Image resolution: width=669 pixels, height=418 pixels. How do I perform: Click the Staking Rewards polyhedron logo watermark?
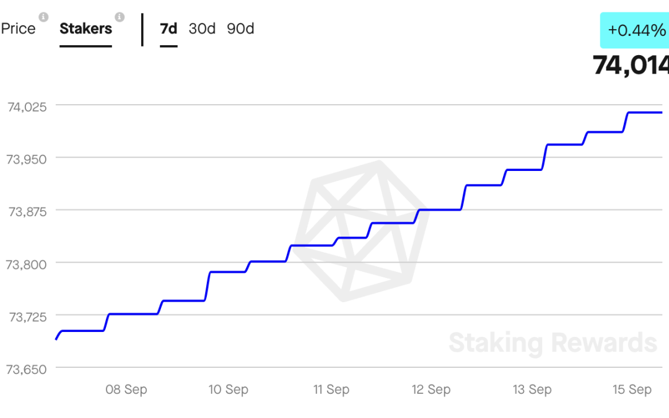(x=361, y=231)
